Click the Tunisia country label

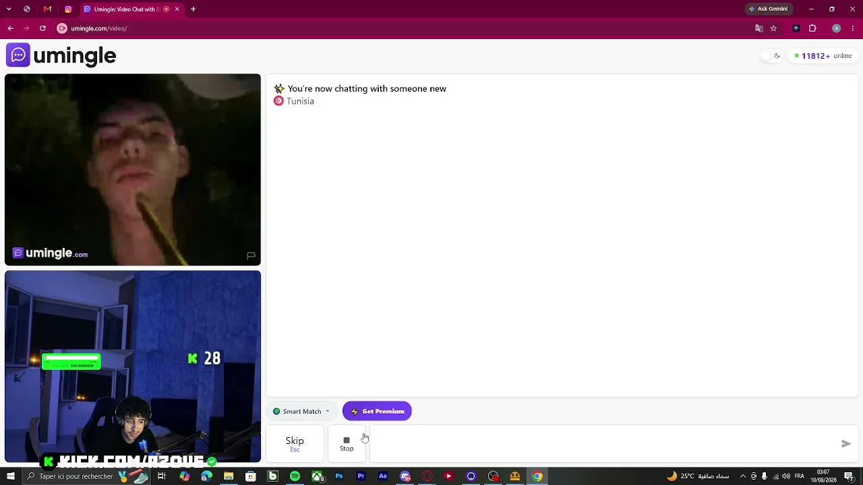point(300,101)
